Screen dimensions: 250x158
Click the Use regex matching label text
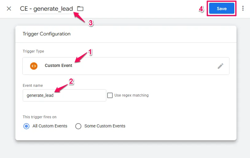[131, 95]
